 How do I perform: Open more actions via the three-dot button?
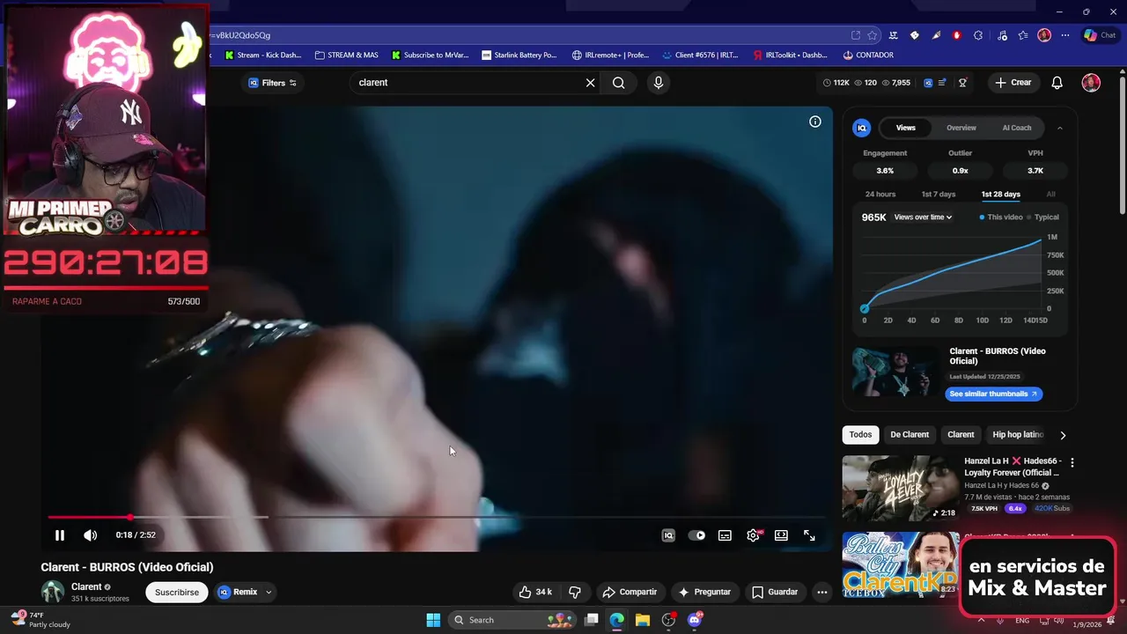[821, 592]
